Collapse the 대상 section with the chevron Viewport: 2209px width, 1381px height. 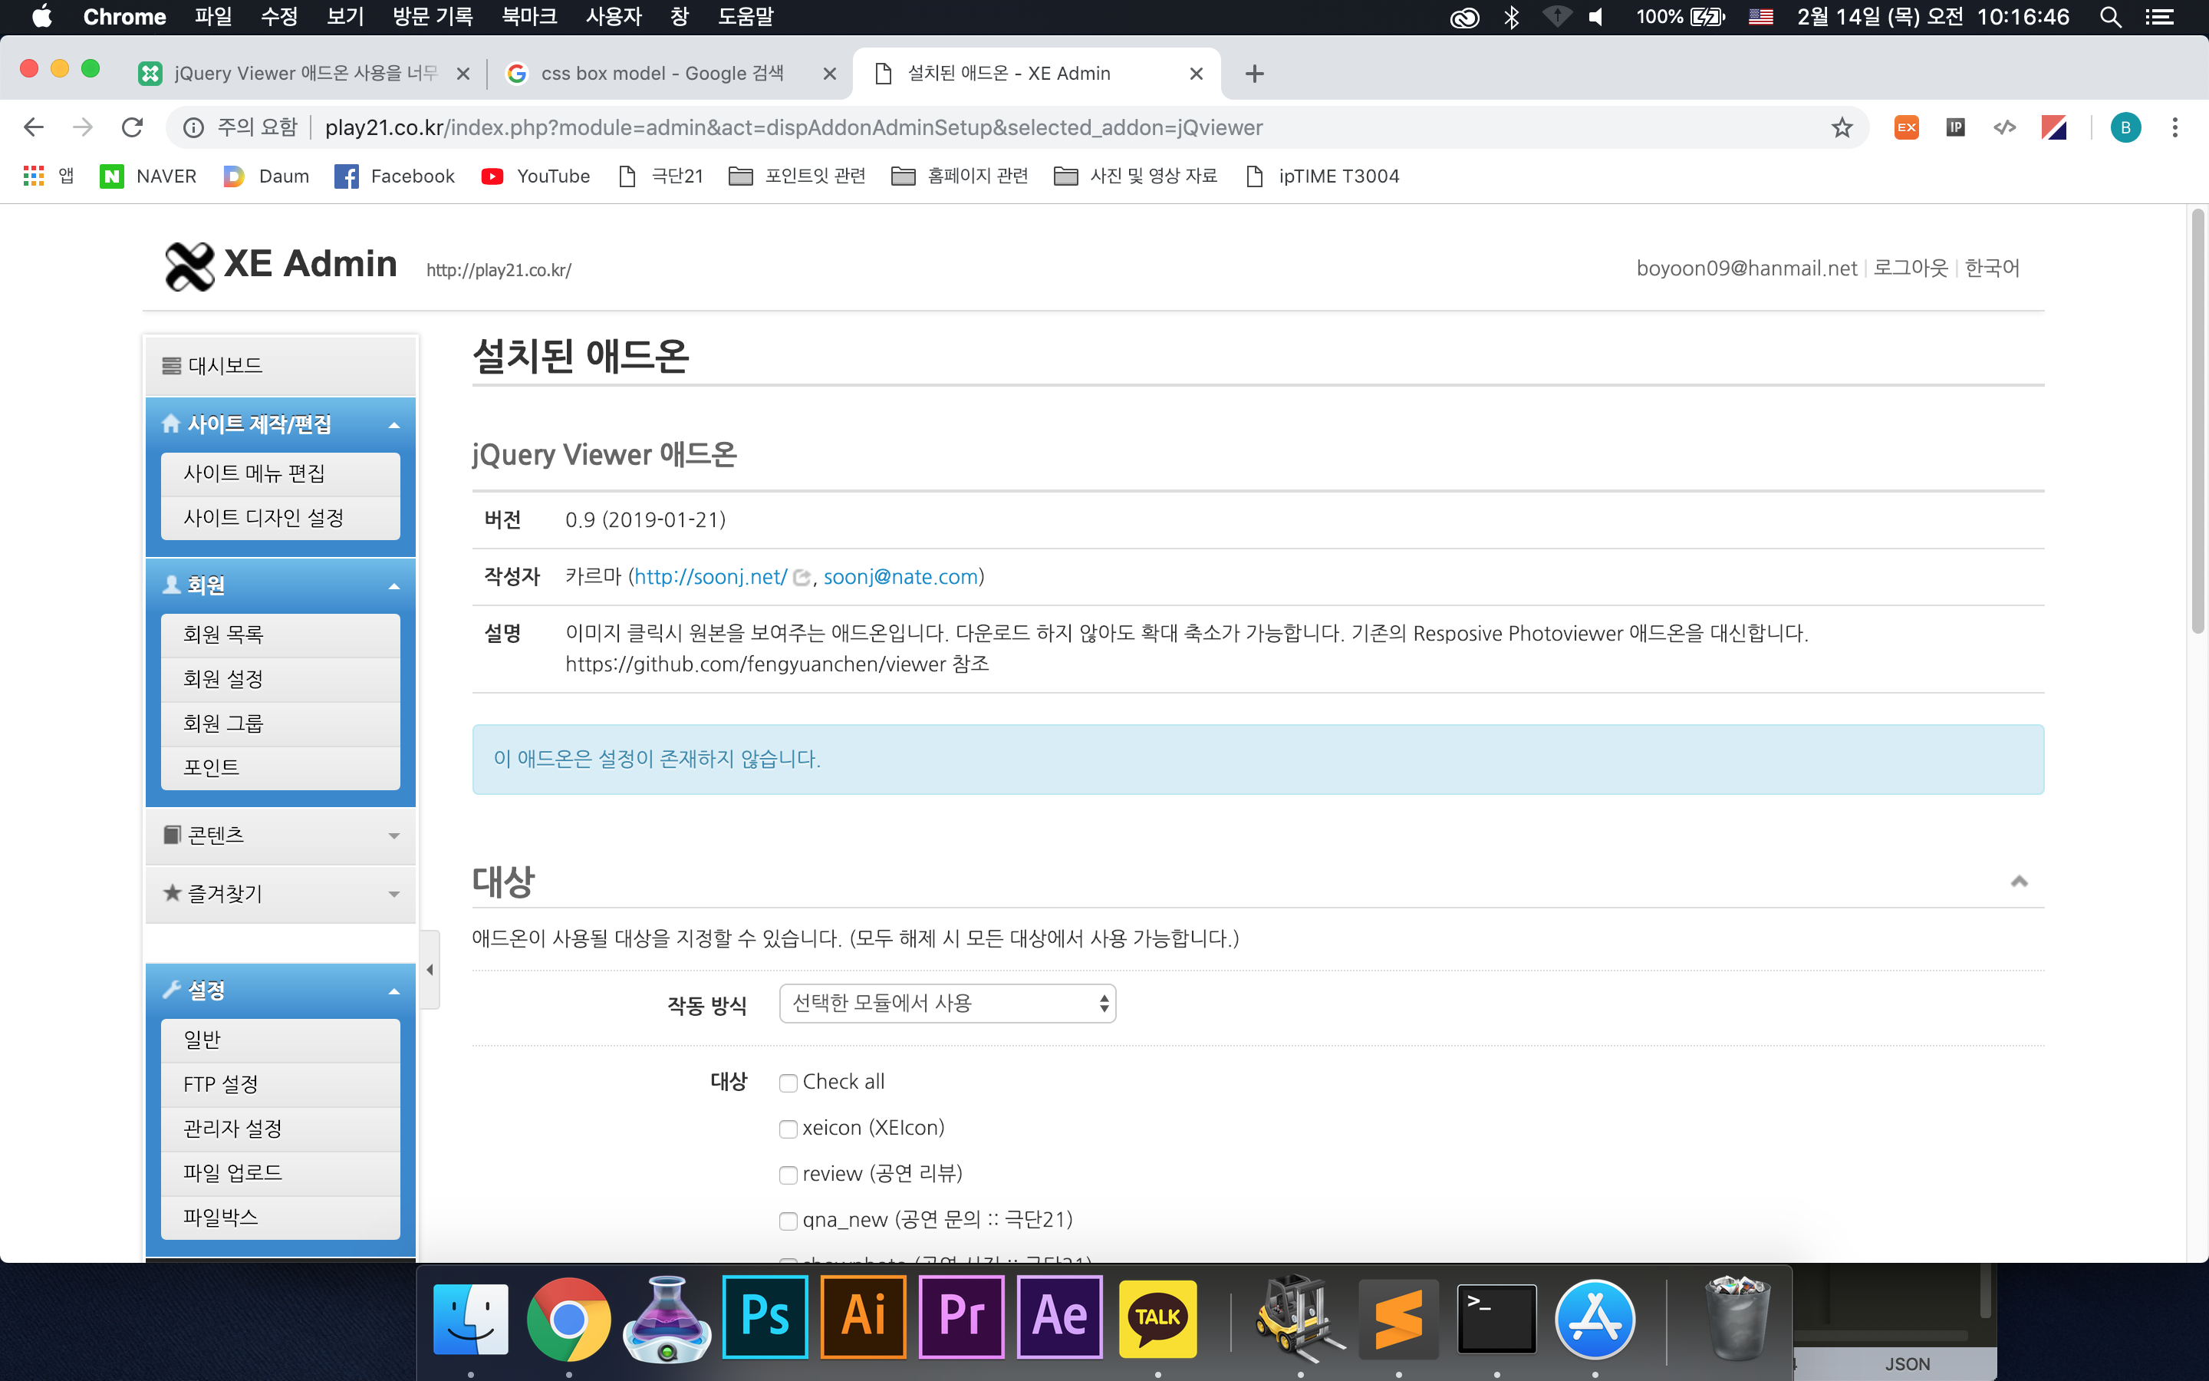tap(2018, 881)
